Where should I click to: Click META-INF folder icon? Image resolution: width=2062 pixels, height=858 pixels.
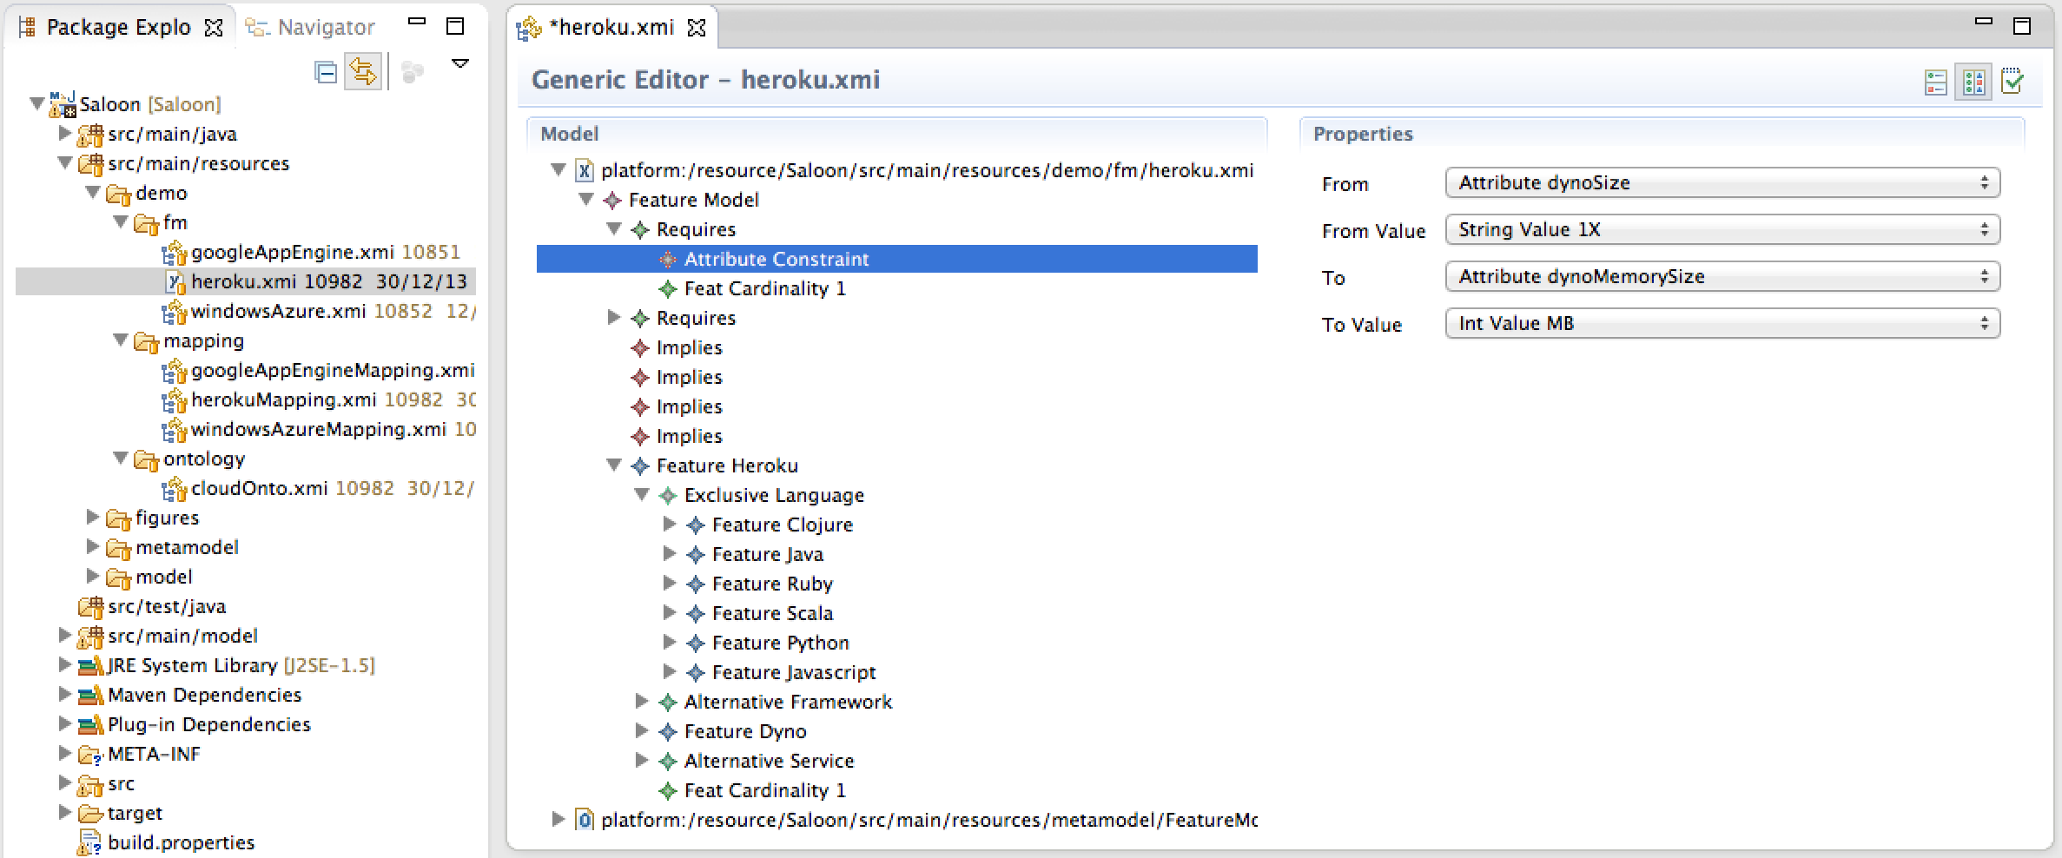90,754
